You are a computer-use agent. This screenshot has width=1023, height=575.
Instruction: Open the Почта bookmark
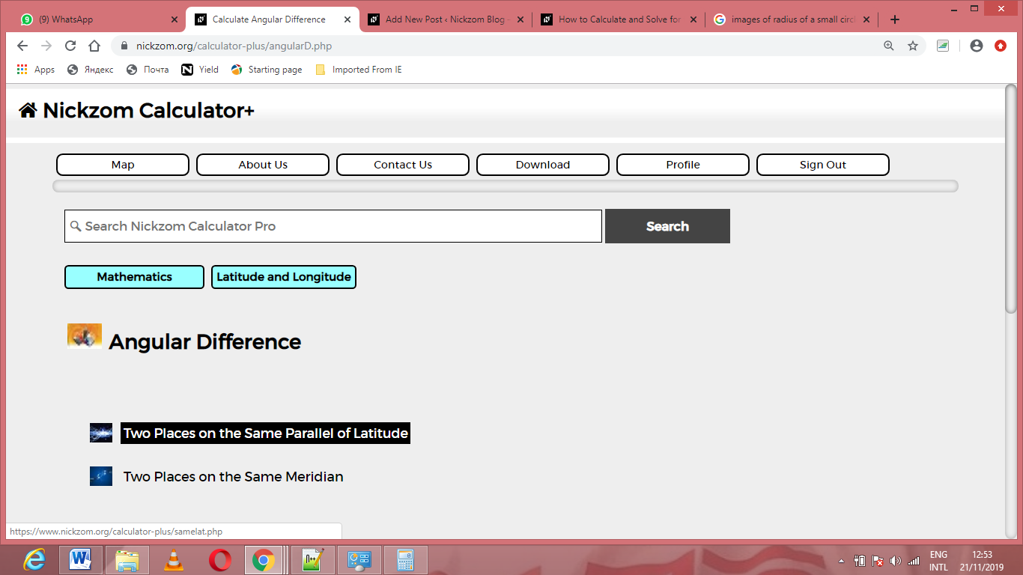tap(148, 70)
